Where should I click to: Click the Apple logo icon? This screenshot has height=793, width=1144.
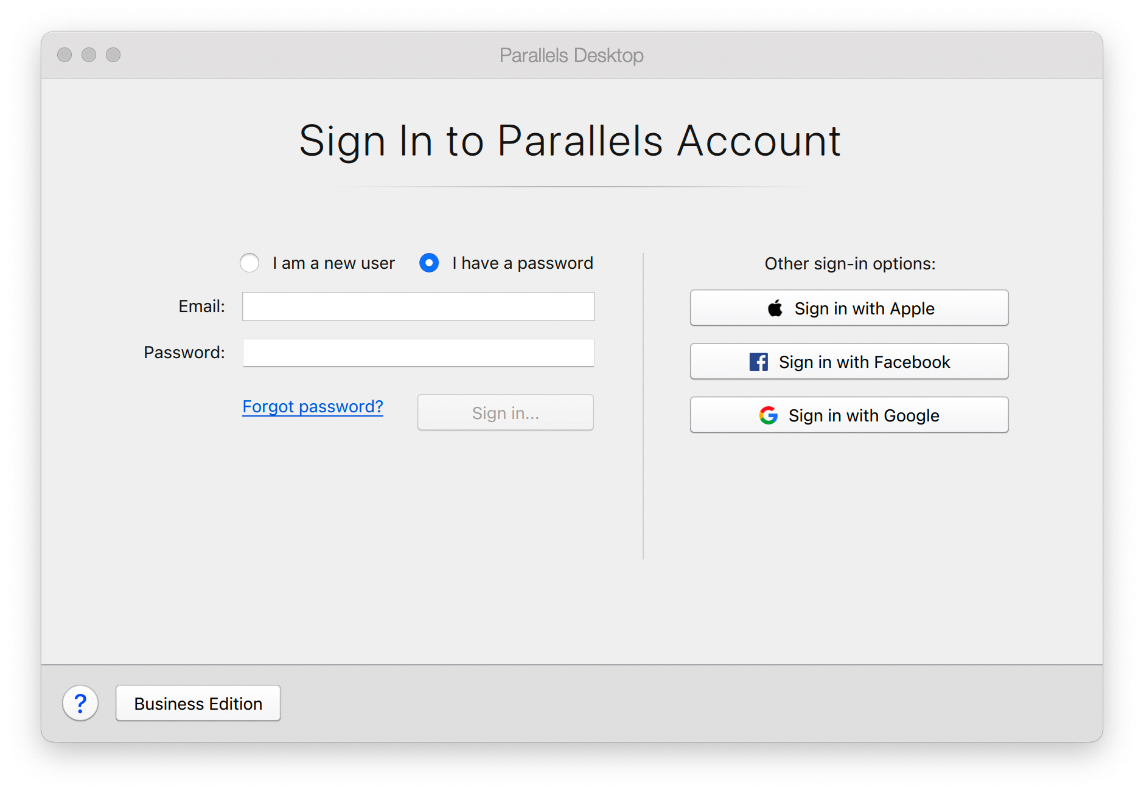tap(775, 308)
